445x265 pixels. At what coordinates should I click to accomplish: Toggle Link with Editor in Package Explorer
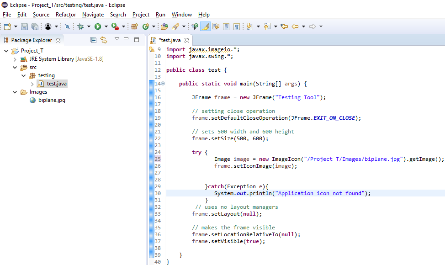(x=104, y=40)
